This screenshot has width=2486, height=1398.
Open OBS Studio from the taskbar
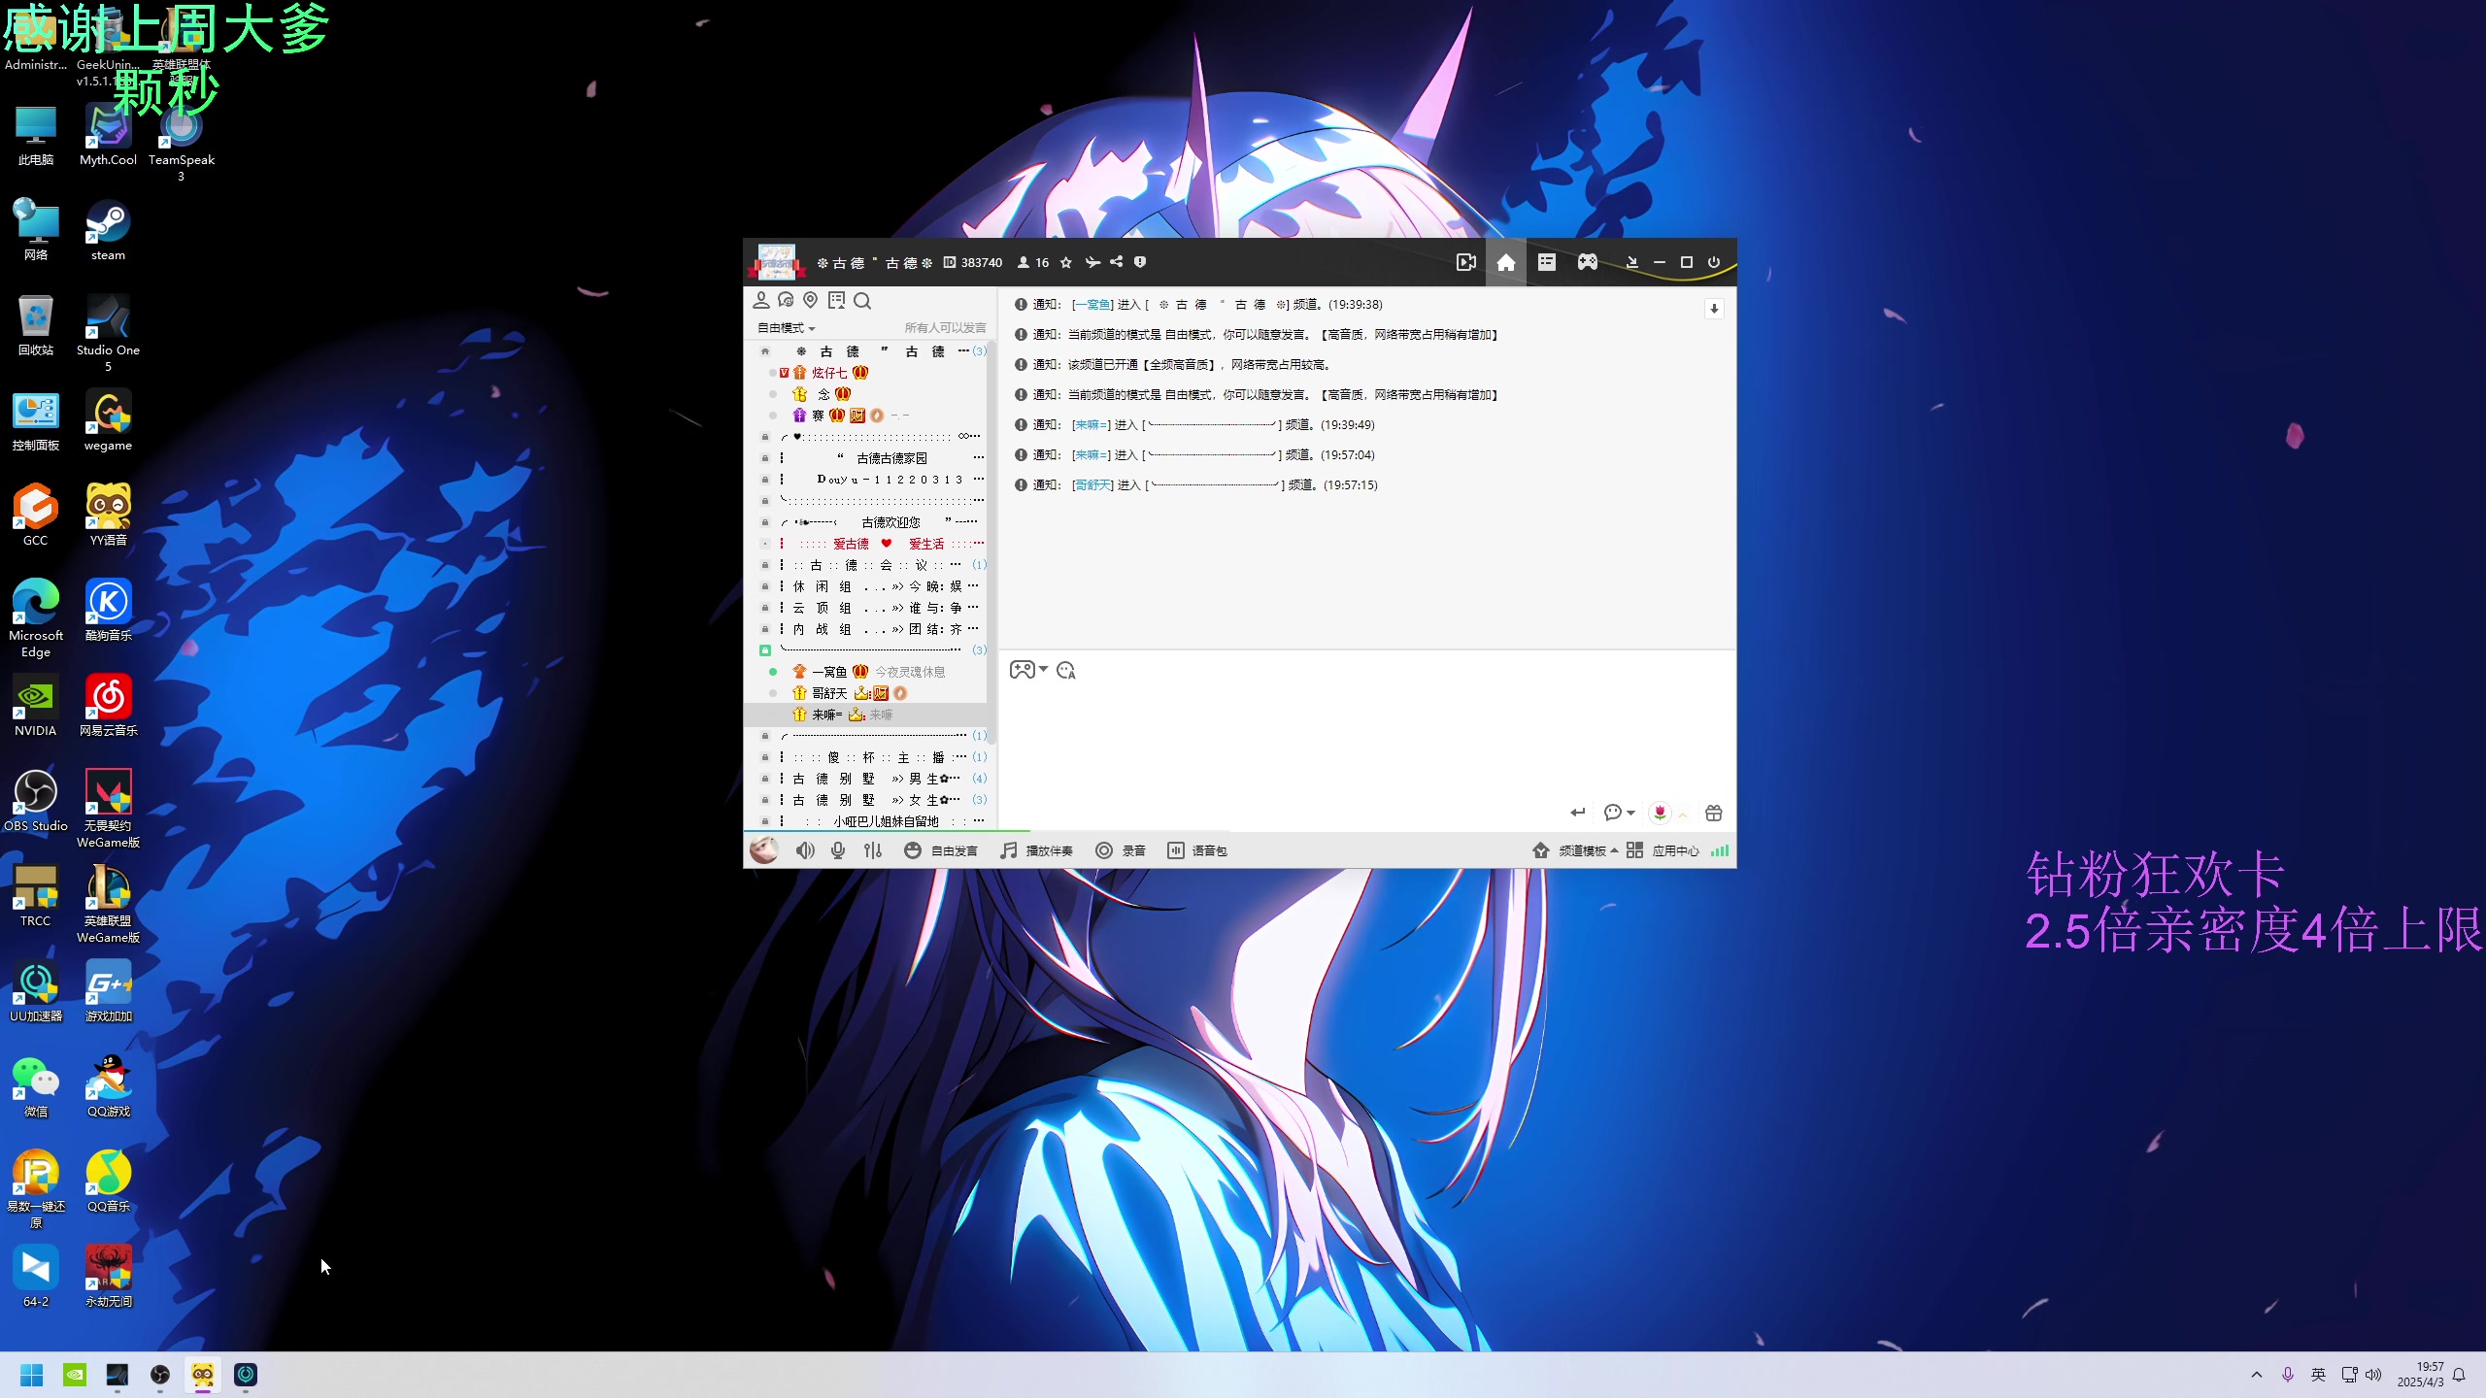click(160, 1375)
